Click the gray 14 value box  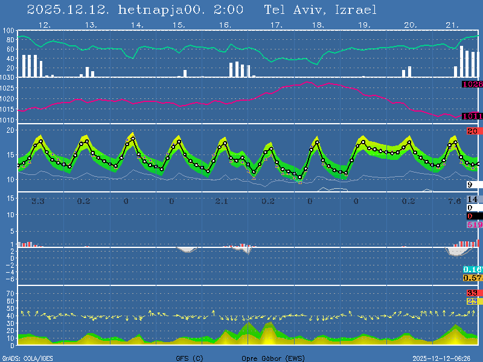click(x=473, y=200)
